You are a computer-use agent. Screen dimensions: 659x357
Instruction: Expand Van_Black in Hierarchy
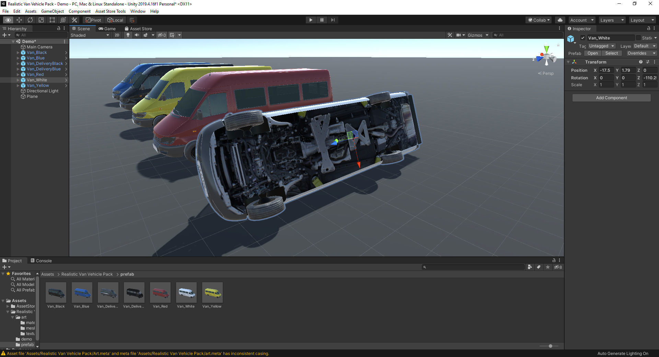point(18,53)
